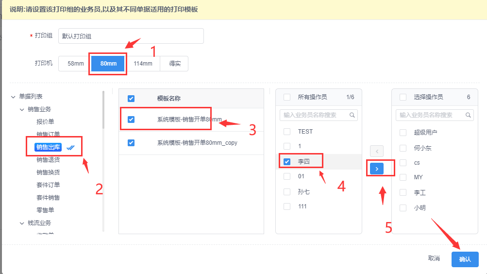Check the 超级用户 checkbox
Screen dimensions: 487x274
pyautogui.click(x=403, y=132)
